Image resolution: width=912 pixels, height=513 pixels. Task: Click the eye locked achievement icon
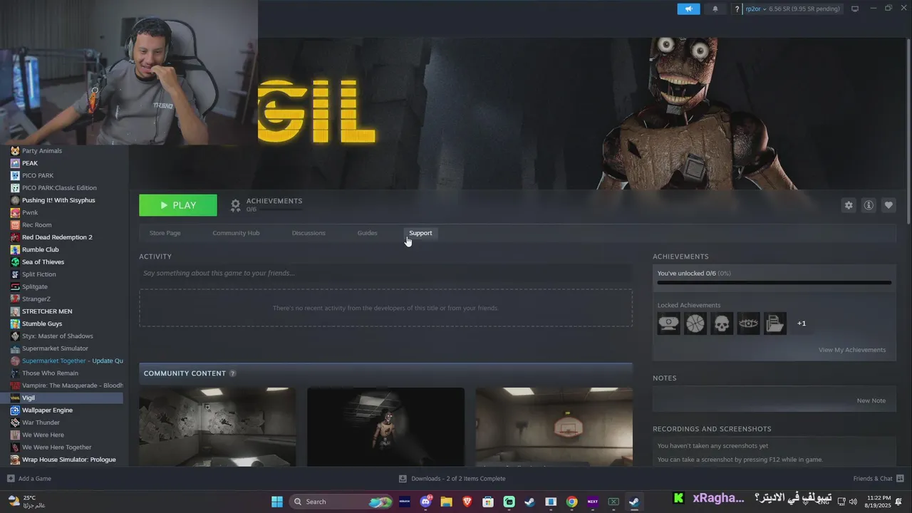[748, 323]
